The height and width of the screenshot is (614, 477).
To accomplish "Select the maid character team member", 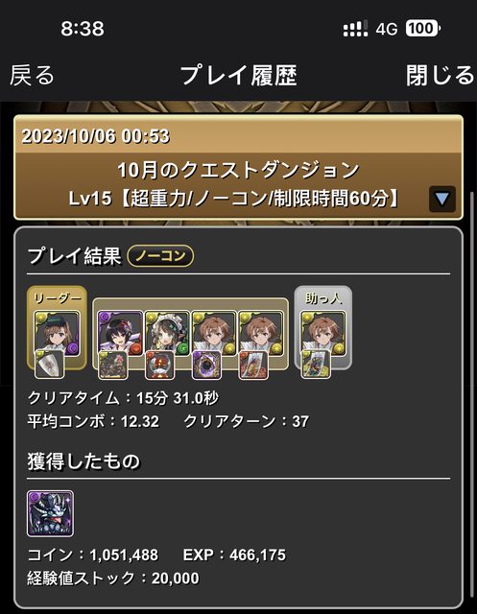I will (x=167, y=333).
